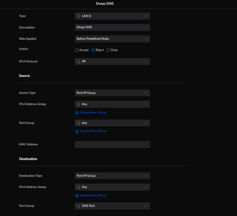Screen dimensions: 237x216
Task: Click search icon in Destination IPv4 Address Group
Action: tap(78, 187)
